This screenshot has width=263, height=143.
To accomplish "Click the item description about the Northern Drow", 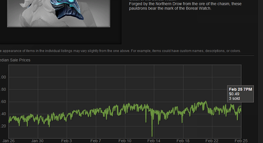I will pos(185,6).
